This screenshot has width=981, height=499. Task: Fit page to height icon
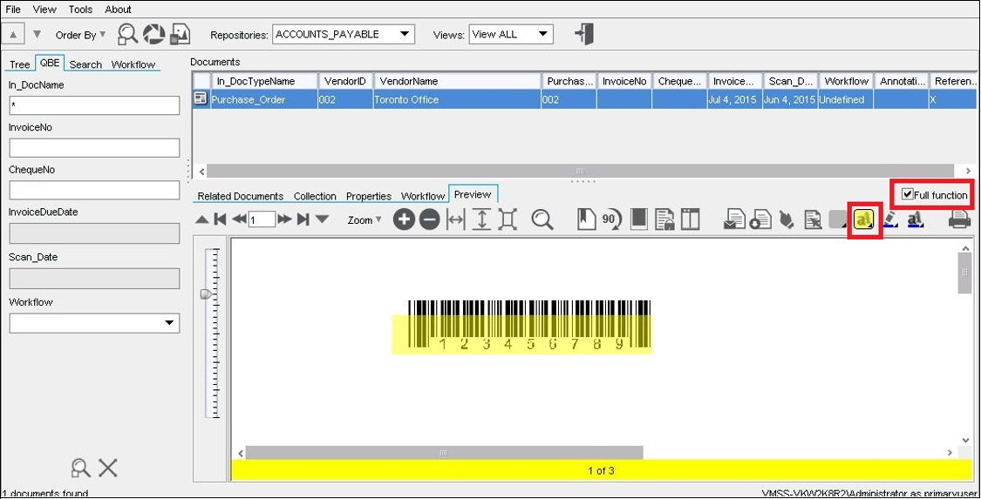[x=481, y=219]
